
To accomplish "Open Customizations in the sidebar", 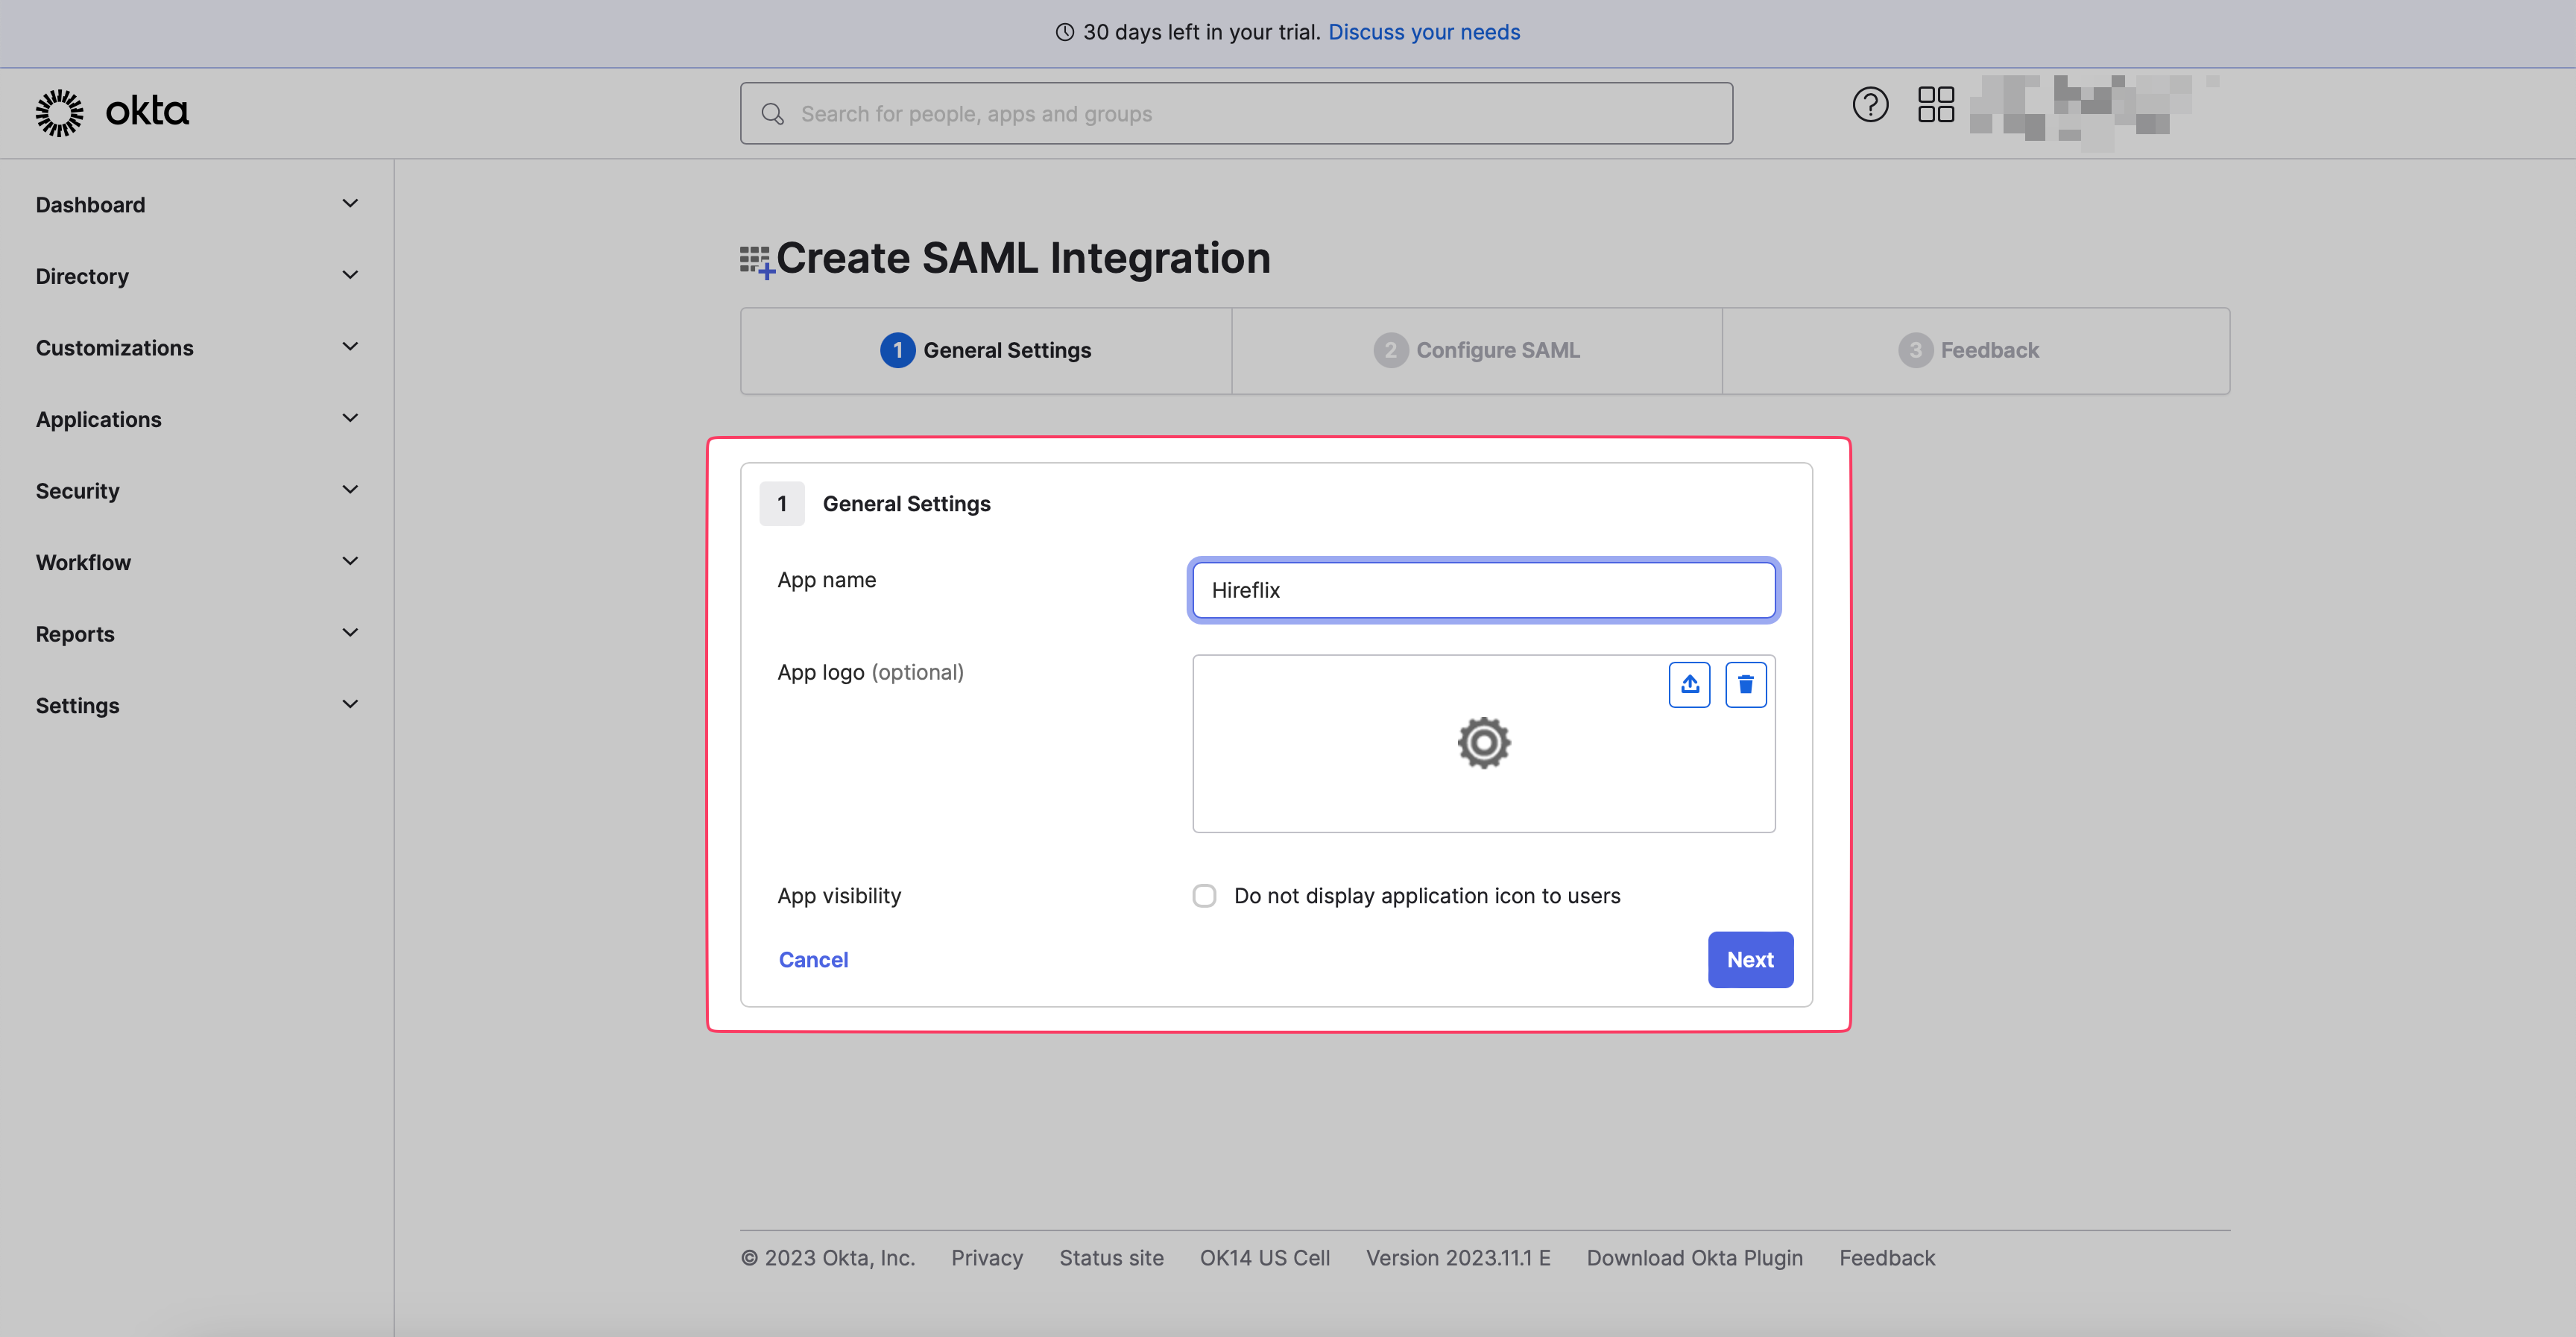I will click(x=114, y=348).
